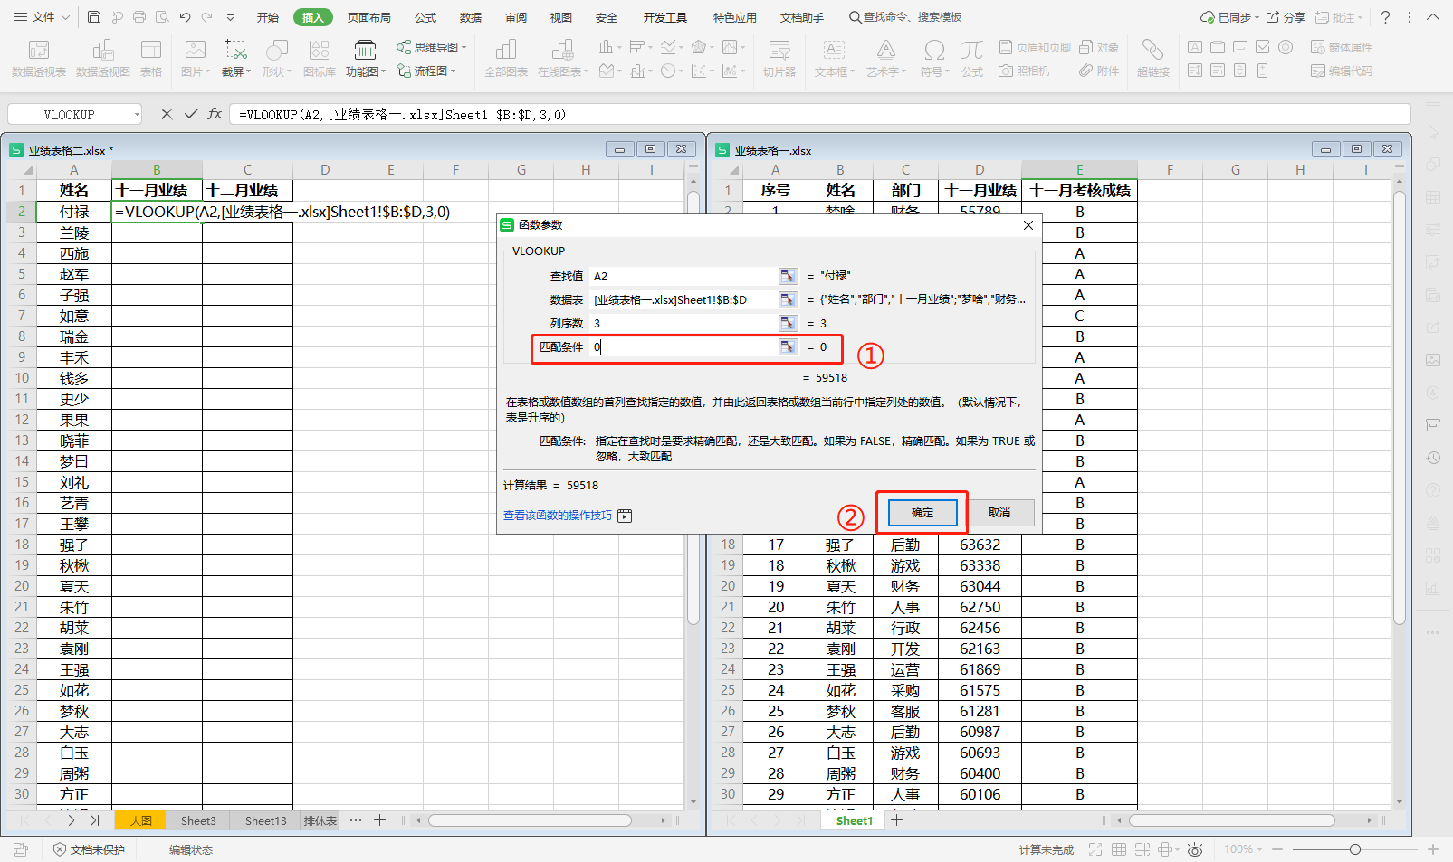Viewport: 1453px width, 862px height.
Task: Insert an equation using the 公式 icon
Action: point(971,57)
